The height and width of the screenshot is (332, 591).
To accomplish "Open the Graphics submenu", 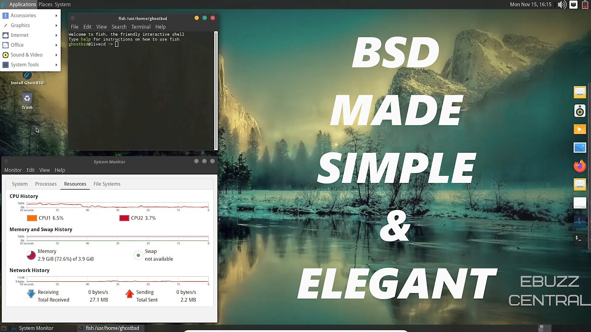I will 30,25.
